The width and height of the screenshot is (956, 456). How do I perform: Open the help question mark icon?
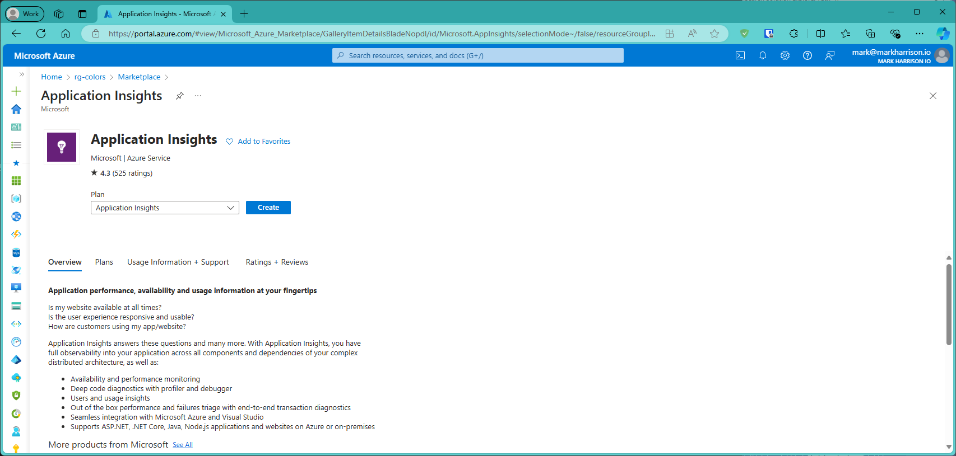(x=808, y=55)
